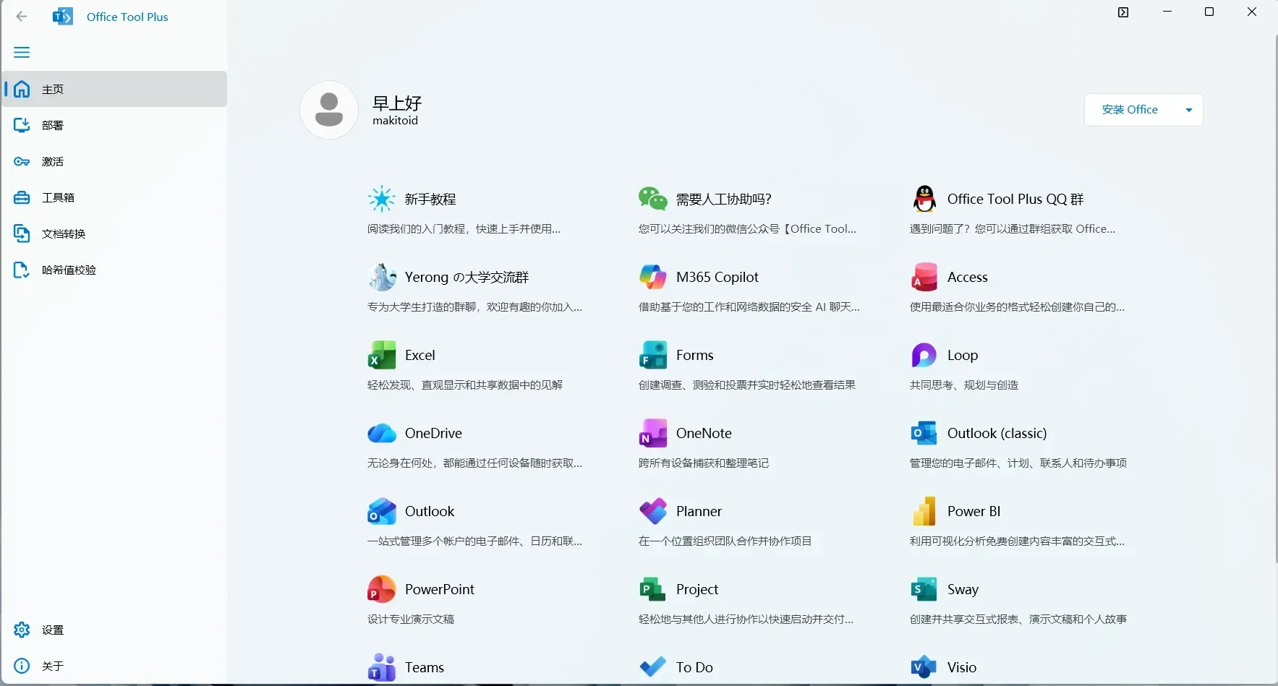The height and width of the screenshot is (686, 1278).
Task: Click the QQ penguin group icon
Action: (924, 199)
